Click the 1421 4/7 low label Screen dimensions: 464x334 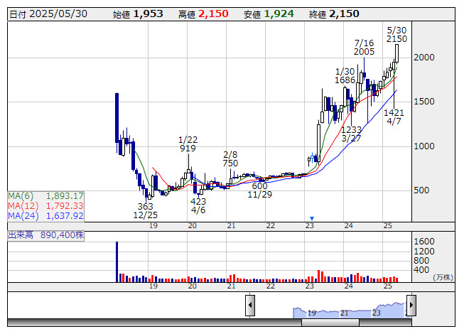394,117
